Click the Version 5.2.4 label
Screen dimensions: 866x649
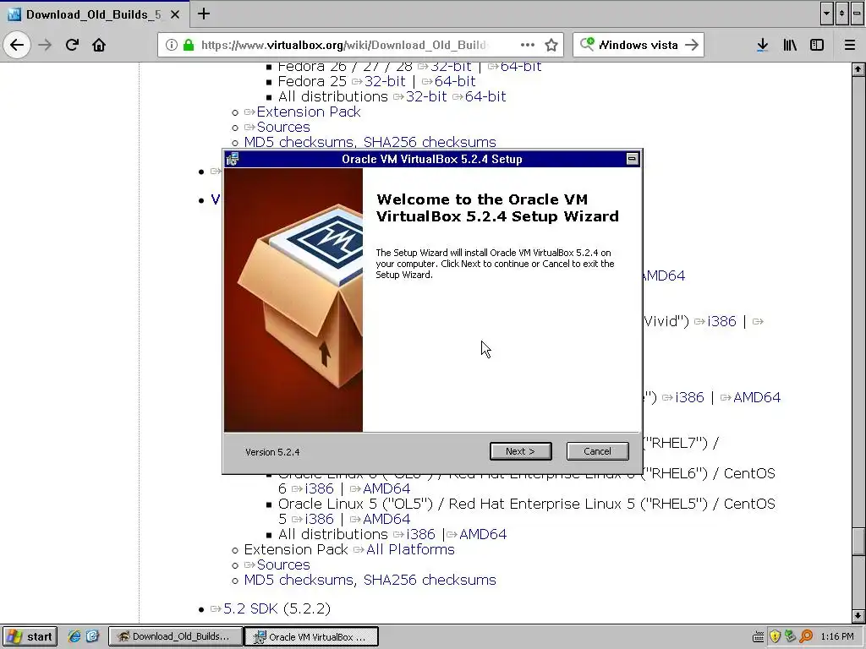coord(272,452)
